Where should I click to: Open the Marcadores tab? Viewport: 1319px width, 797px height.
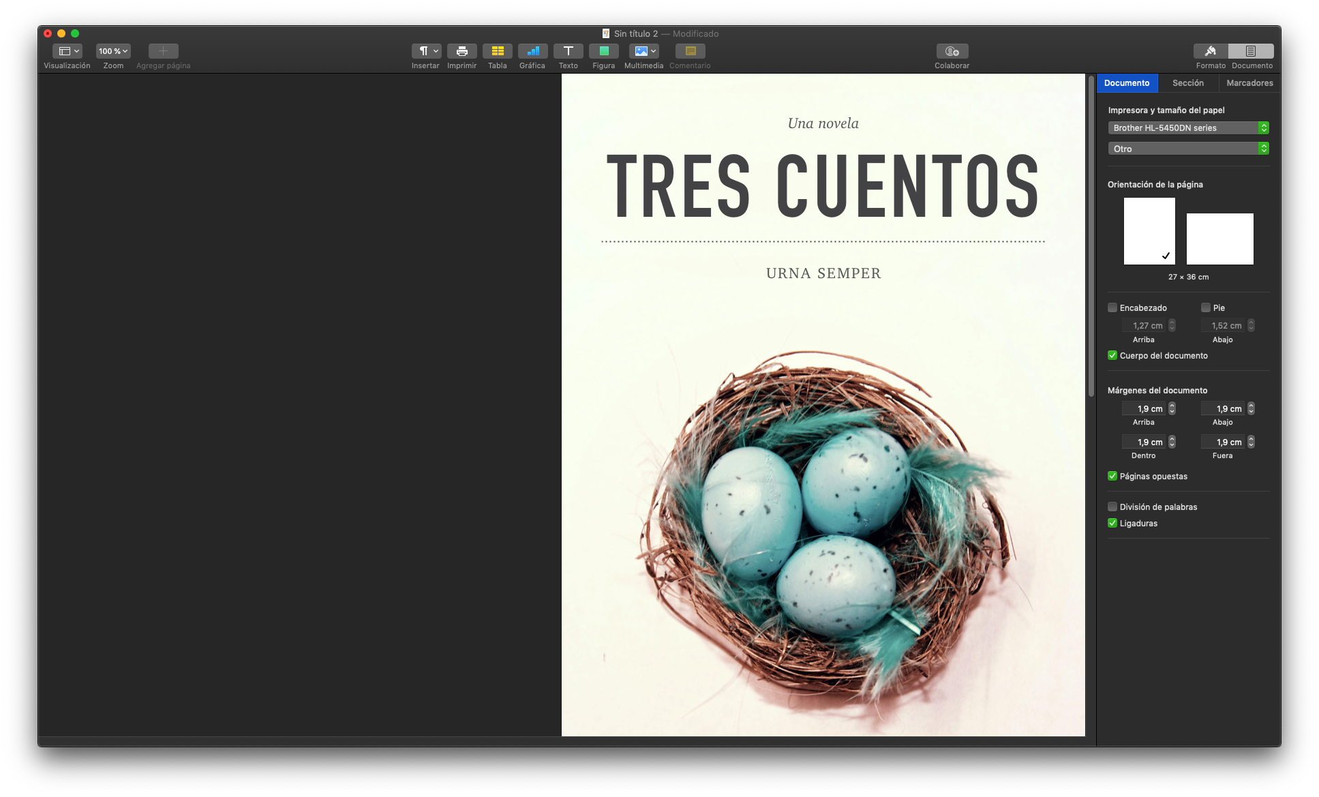pyautogui.click(x=1249, y=83)
